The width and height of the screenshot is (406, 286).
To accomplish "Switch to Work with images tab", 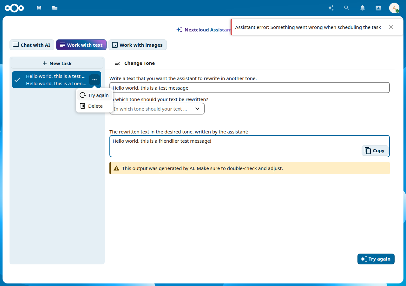I will point(137,45).
